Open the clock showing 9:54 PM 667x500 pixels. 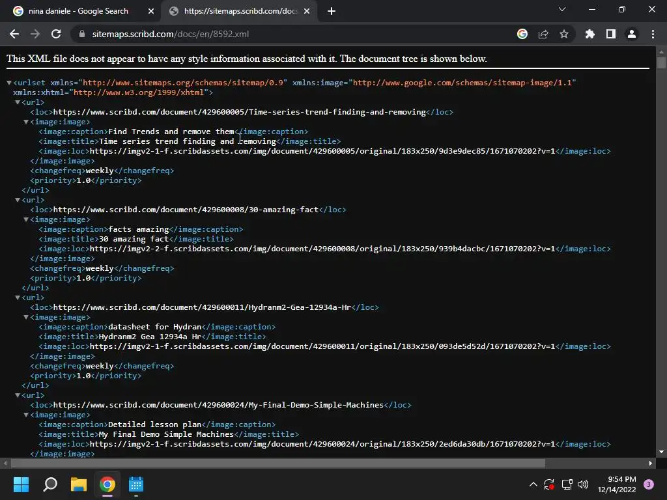tap(617, 484)
